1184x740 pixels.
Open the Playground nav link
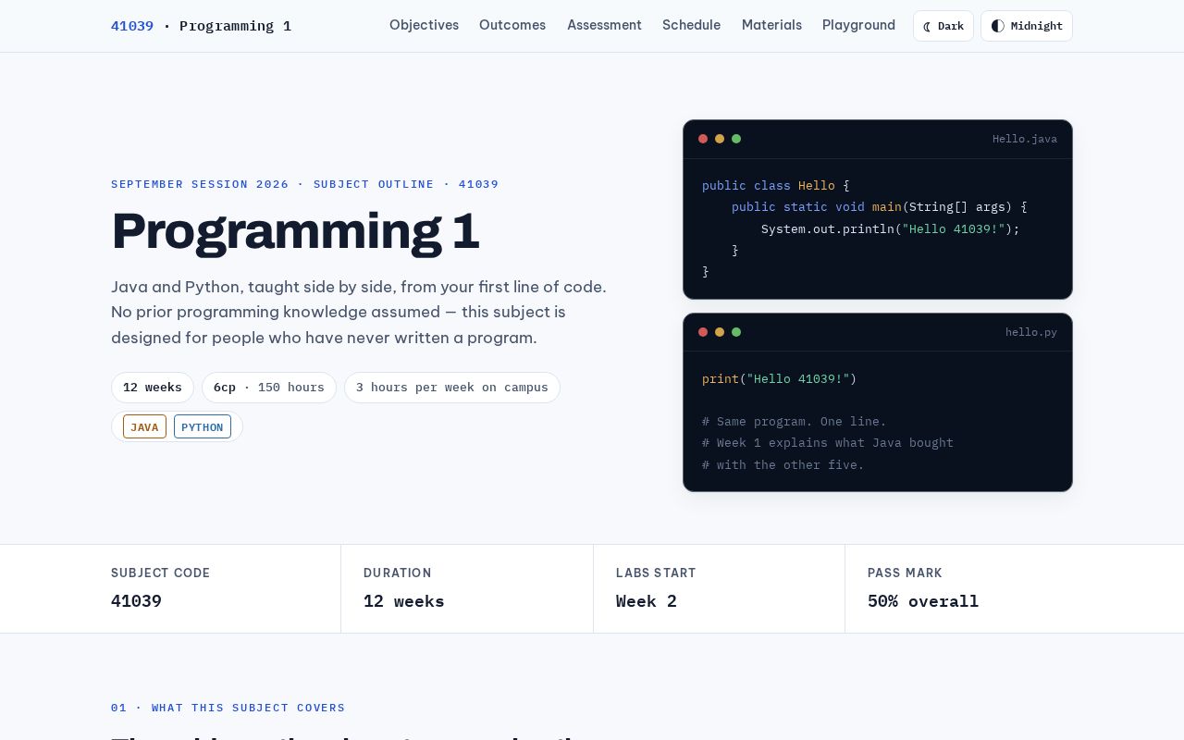coord(858,25)
